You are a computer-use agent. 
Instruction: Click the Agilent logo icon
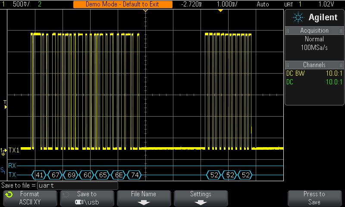pos(298,17)
